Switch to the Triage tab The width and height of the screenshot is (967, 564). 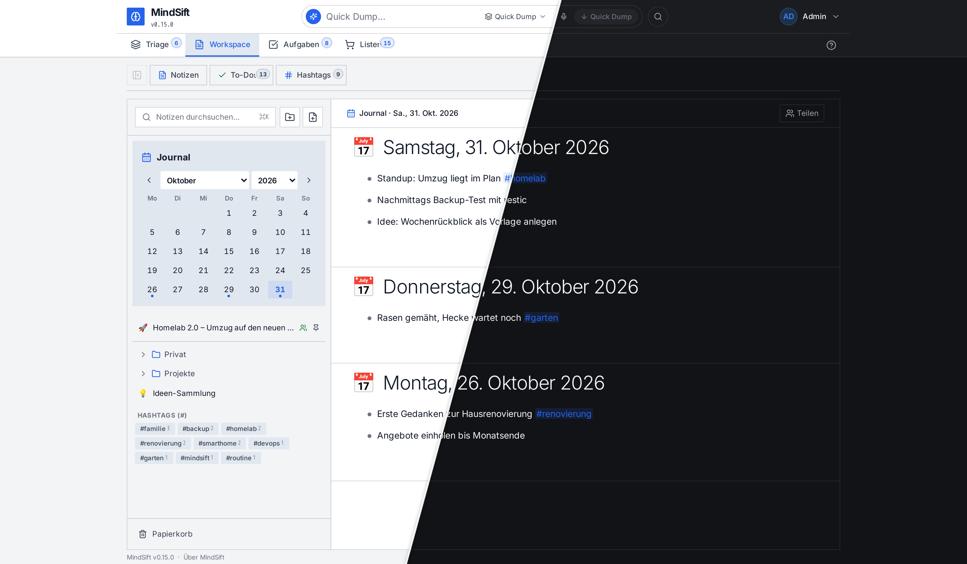[x=155, y=45]
